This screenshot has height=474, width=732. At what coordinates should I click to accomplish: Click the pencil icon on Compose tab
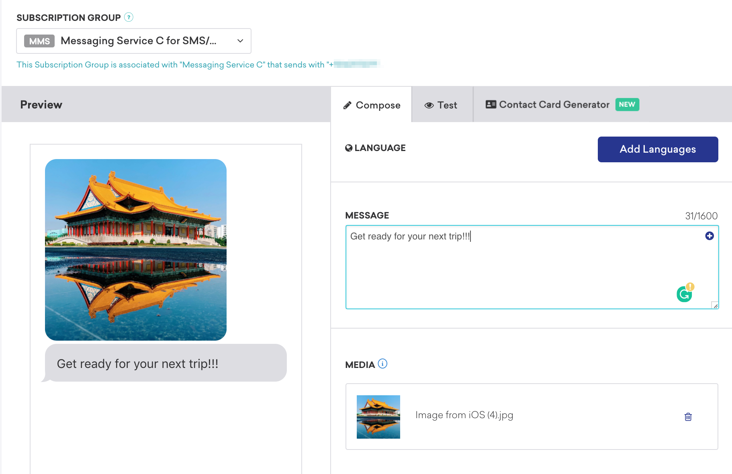point(347,105)
